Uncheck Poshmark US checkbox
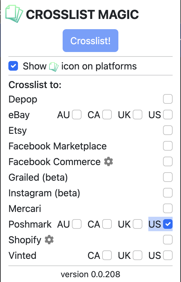This screenshot has width=181, height=282. 168,224
